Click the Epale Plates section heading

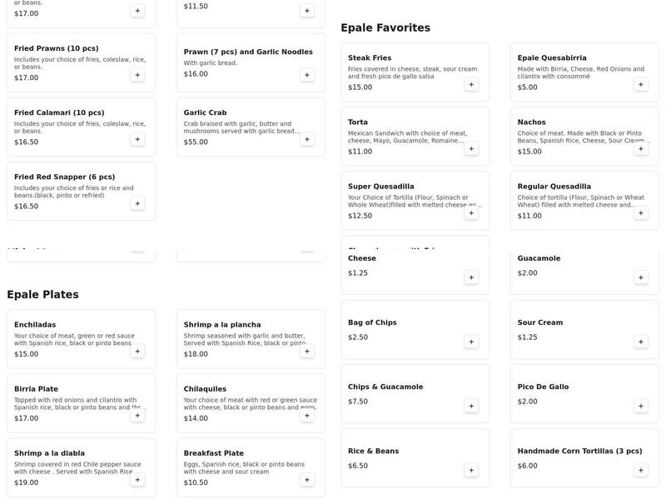pos(43,294)
